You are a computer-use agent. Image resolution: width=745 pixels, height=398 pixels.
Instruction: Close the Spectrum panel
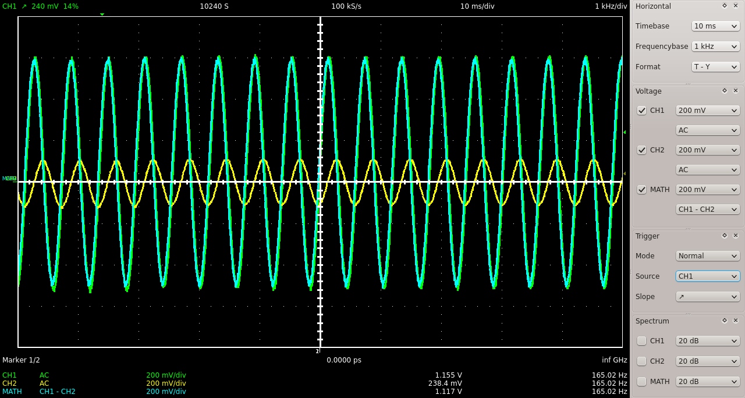736,321
